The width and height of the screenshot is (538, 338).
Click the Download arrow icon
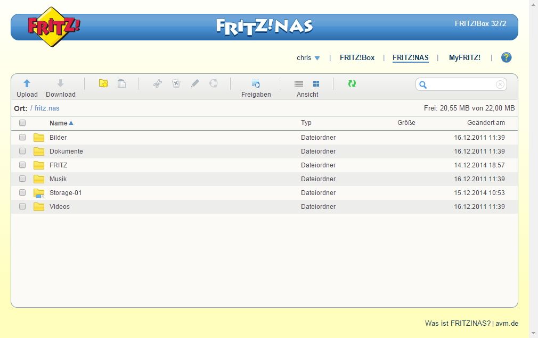[60, 83]
